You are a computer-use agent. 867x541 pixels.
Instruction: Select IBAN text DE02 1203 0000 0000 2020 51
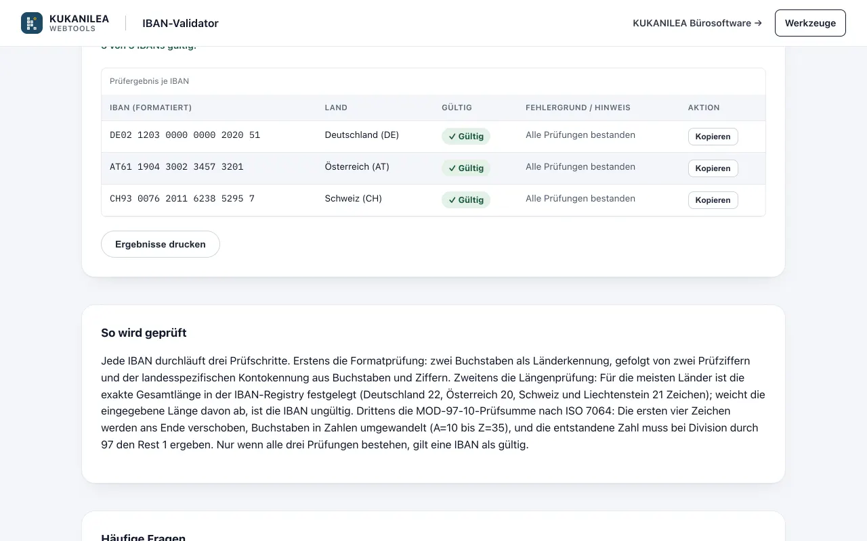[x=185, y=135]
